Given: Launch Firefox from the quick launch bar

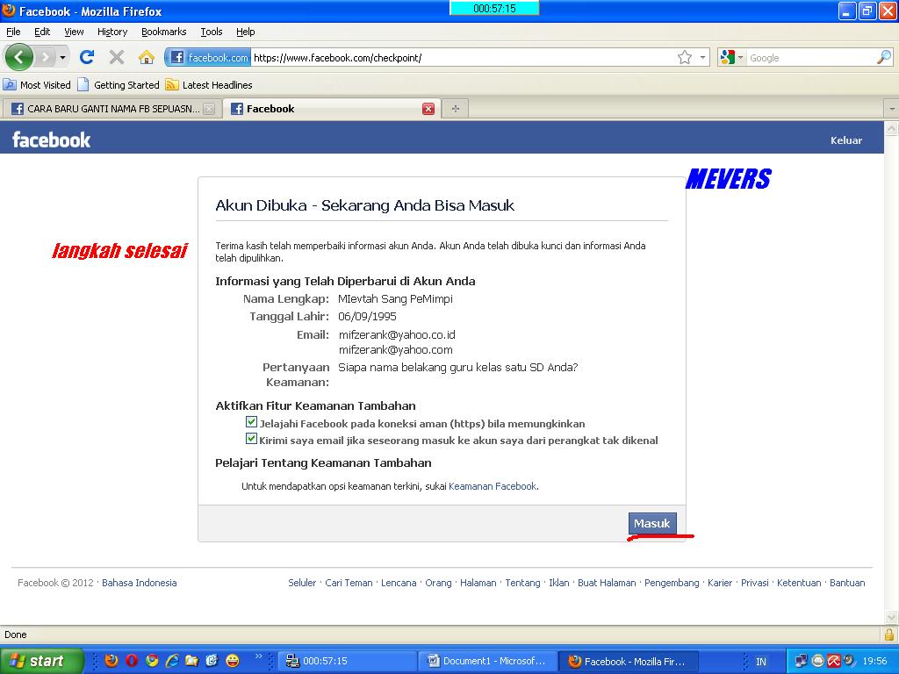Looking at the screenshot, I should [x=111, y=661].
